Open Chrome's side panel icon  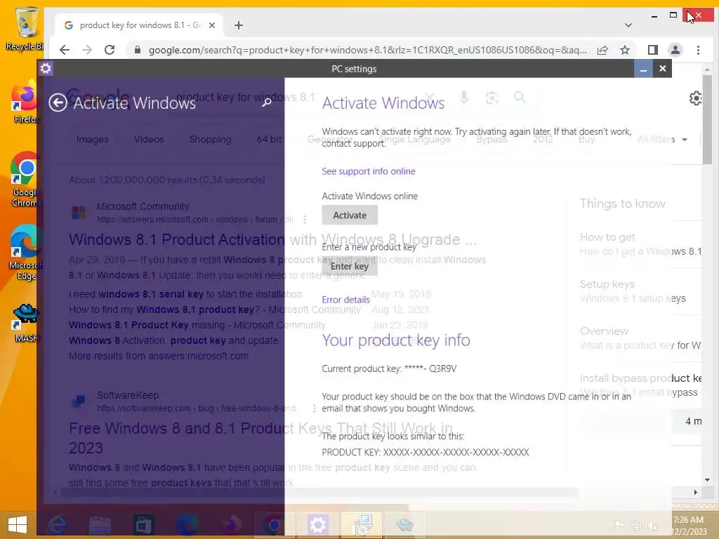click(x=653, y=50)
